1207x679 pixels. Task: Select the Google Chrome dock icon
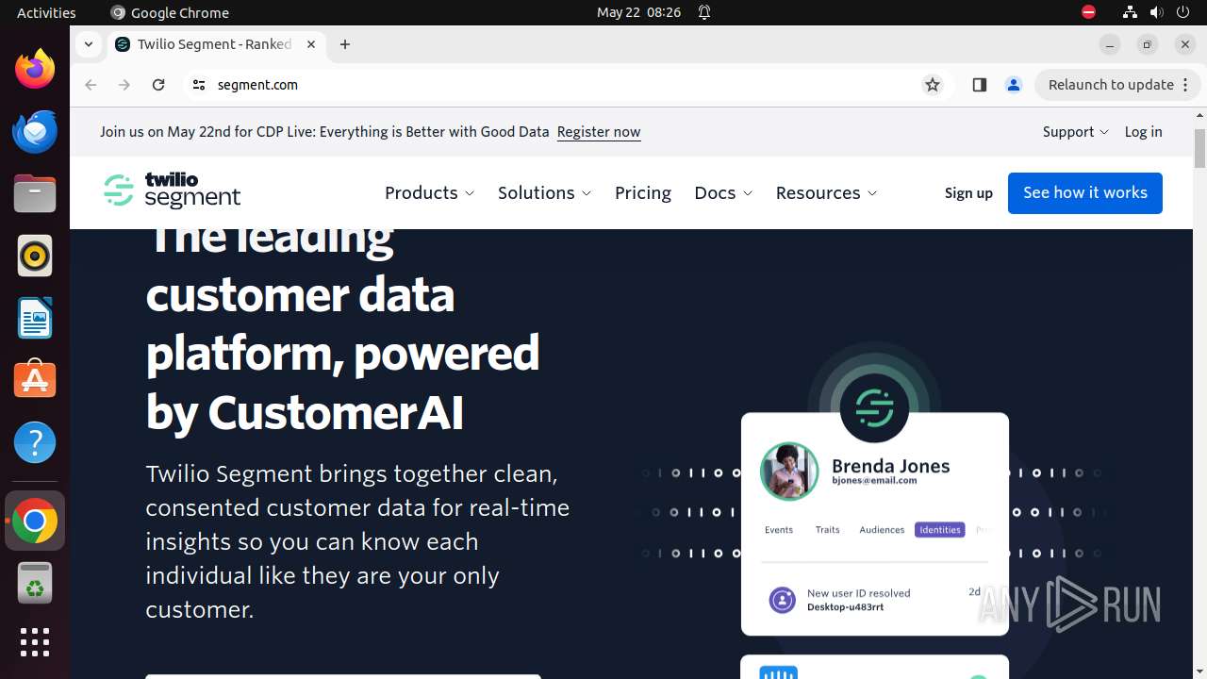coord(35,521)
